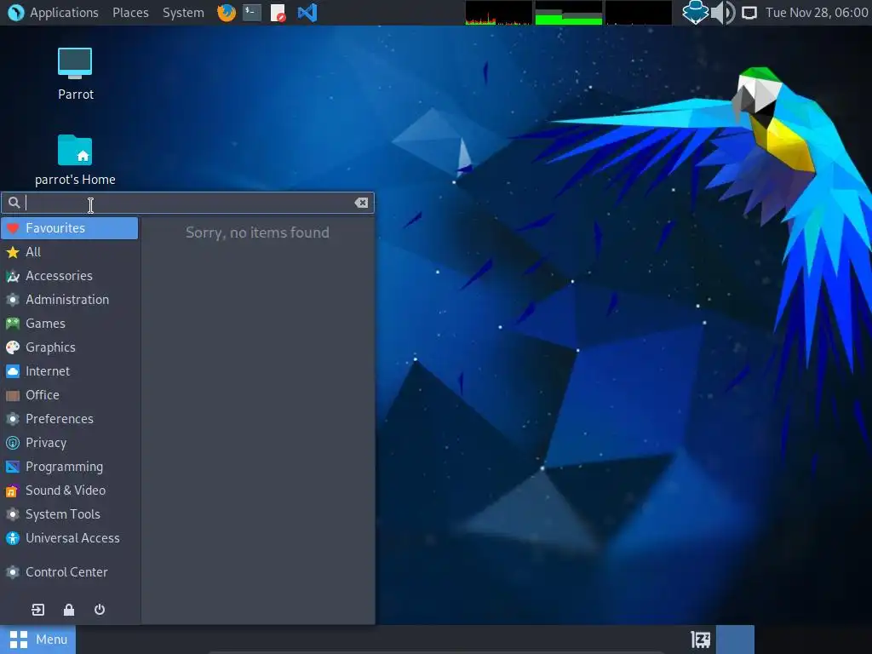Open the text editor launcher icon
This screenshot has height=654, width=872.
click(278, 12)
